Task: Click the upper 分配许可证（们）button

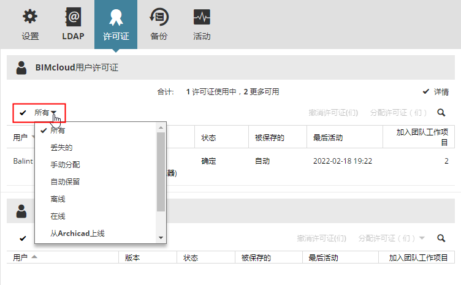Action: point(398,113)
